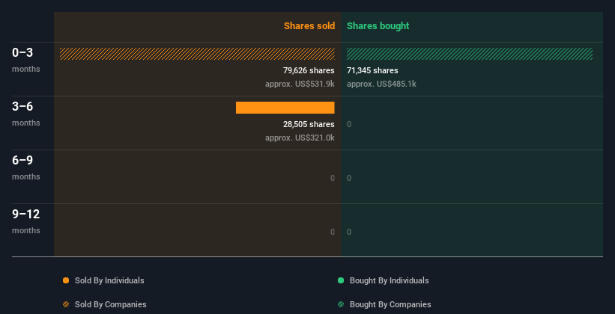
Task: Click the 79,626 shares value
Action: click(x=309, y=70)
